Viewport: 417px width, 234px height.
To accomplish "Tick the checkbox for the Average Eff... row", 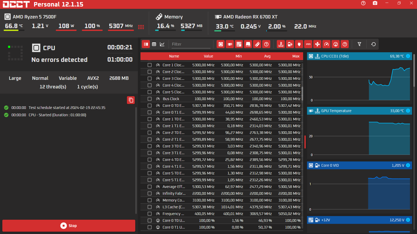I will click(150, 187).
